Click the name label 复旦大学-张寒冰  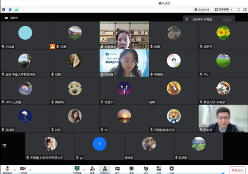click(214, 102)
